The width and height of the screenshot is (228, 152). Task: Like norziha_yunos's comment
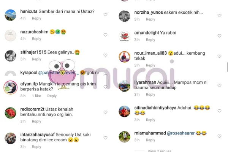coord(219,16)
